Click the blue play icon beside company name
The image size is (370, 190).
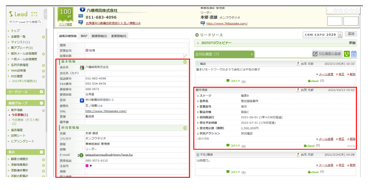coord(82,10)
